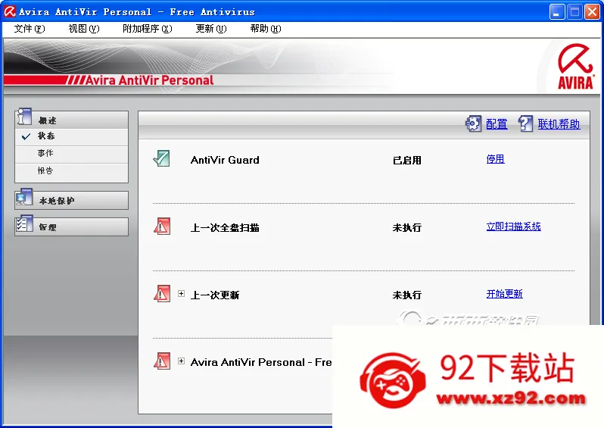Click the 开始更新 link
Image resolution: width=604 pixels, height=428 pixels.
click(505, 294)
